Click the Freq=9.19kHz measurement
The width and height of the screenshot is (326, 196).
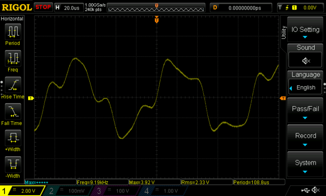(102, 182)
